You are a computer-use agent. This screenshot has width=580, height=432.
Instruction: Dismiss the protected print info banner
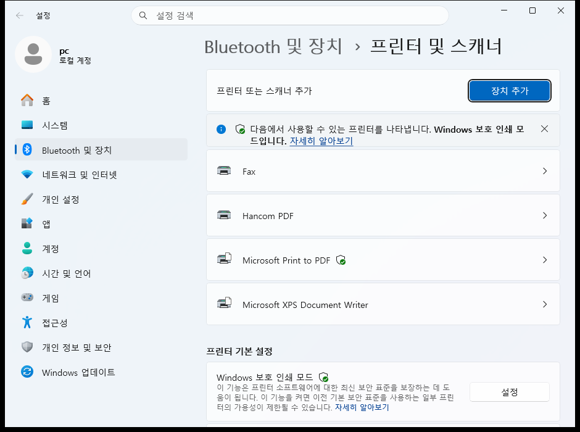click(x=544, y=129)
